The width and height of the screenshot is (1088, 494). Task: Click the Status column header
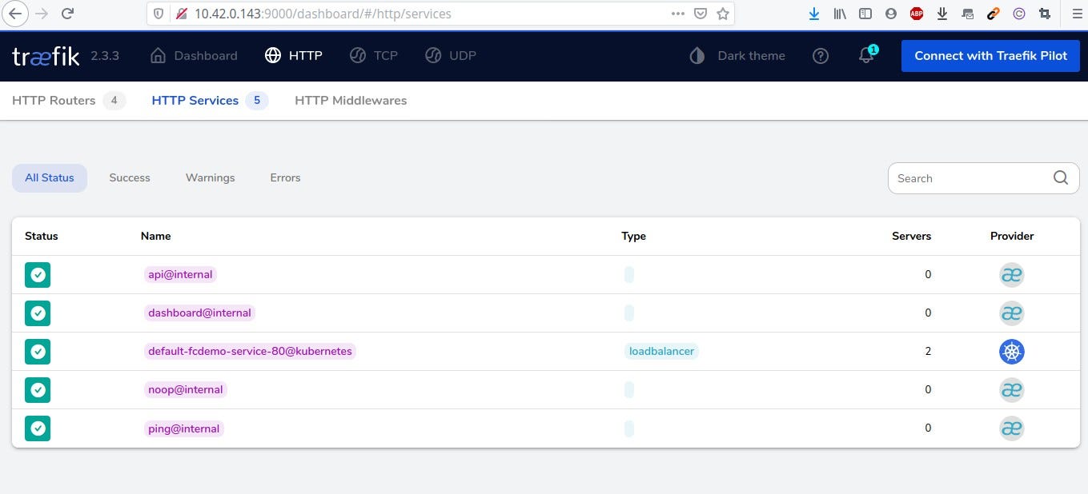(x=42, y=237)
